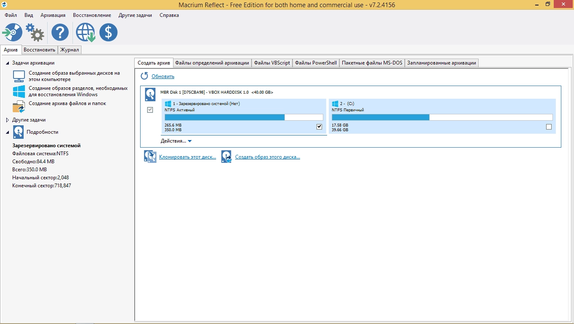The image size is (574, 324).
Task: Open the Вид menu
Action: tap(29, 15)
